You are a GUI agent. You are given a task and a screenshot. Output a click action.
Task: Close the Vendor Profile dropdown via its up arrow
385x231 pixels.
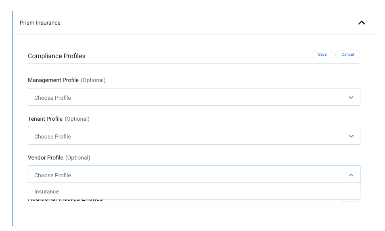point(351,175)
